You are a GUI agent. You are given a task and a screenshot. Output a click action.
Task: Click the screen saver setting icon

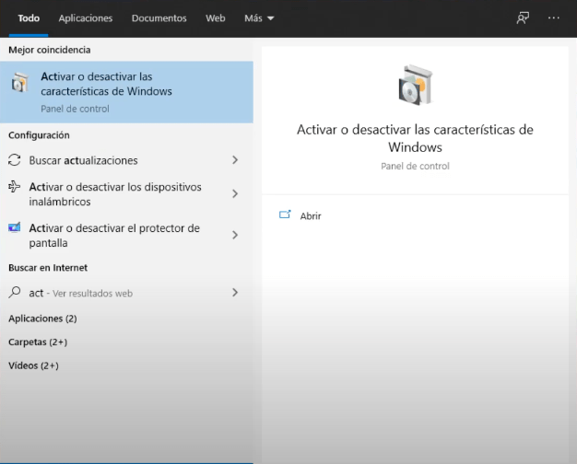[x=15, y=228]
